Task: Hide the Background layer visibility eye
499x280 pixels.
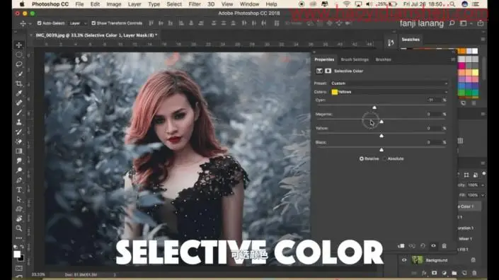Action: (404, 260)
